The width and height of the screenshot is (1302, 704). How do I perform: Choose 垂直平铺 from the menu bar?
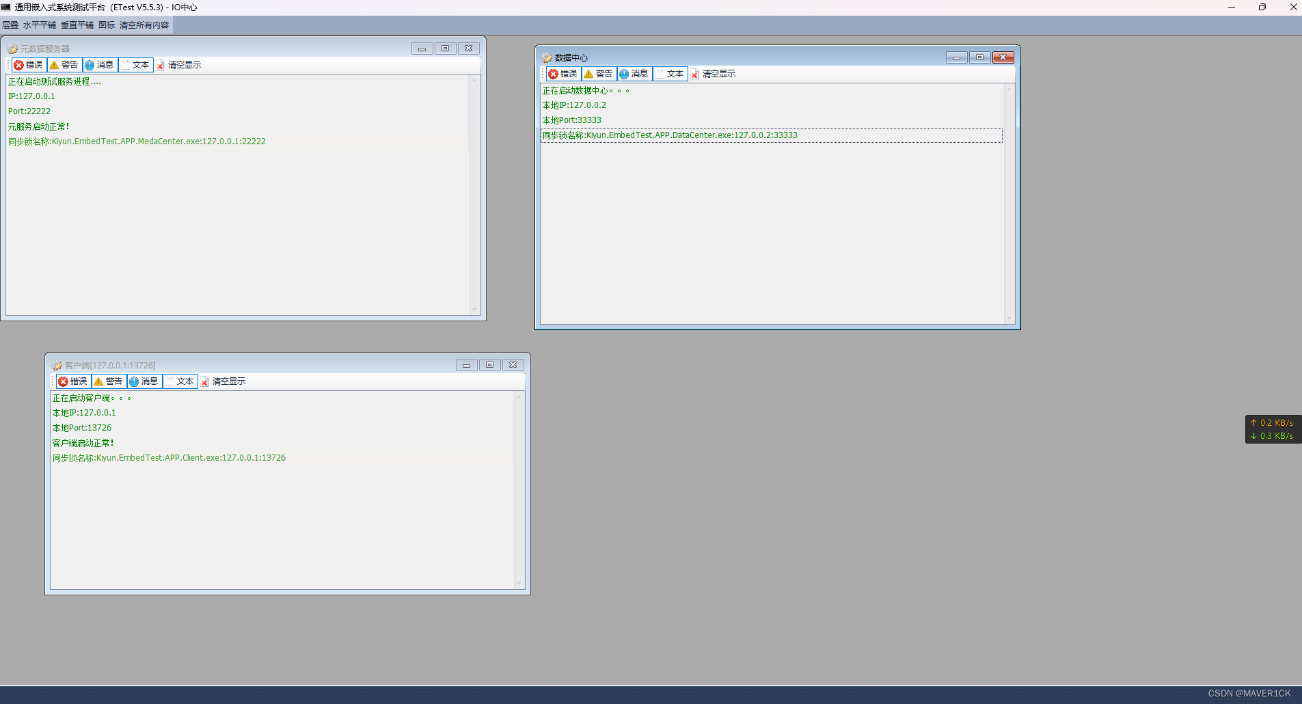click(77, 25)
